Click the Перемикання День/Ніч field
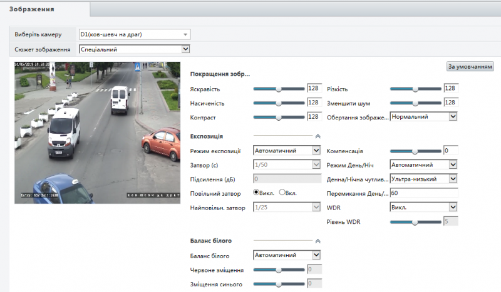This screenshot has width=501, height=292. pos(424,193)
